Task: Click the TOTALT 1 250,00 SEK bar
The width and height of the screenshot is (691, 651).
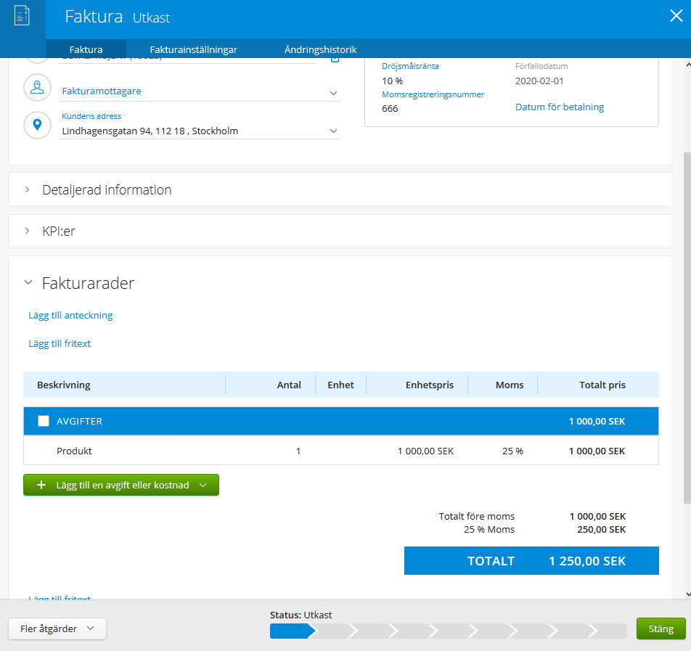Action: coord(531,561)
